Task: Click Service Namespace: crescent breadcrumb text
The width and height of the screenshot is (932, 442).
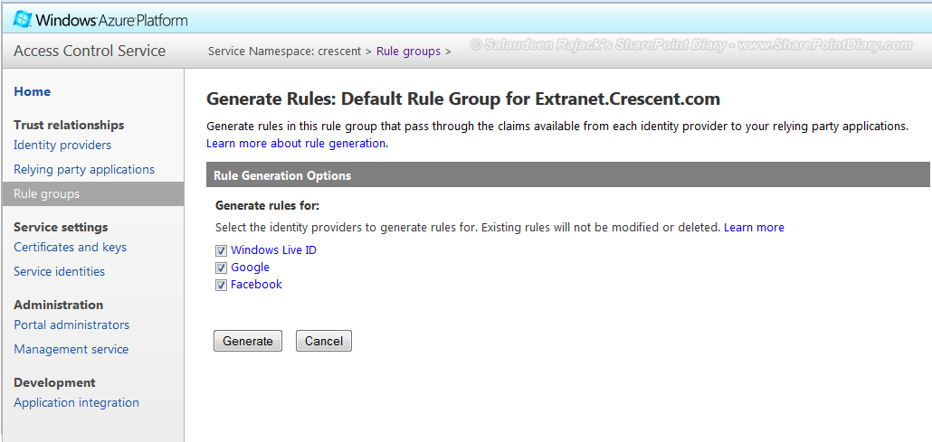Action: [285, 52]
